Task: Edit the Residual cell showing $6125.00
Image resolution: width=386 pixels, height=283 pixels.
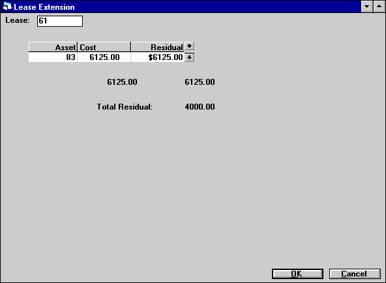Action: click(x=158, y=57)
